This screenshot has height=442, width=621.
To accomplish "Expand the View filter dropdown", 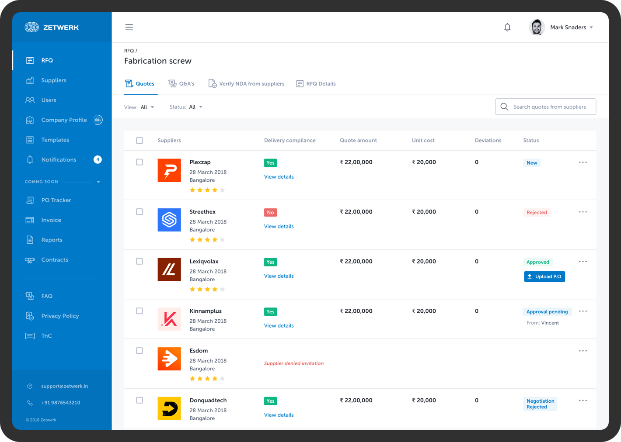I will [x=147, y=107].
